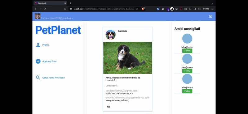Click the post caption 'Amici, ricordate come ero bello'
This screenshot has width=248, height=114.
(123, 79)
